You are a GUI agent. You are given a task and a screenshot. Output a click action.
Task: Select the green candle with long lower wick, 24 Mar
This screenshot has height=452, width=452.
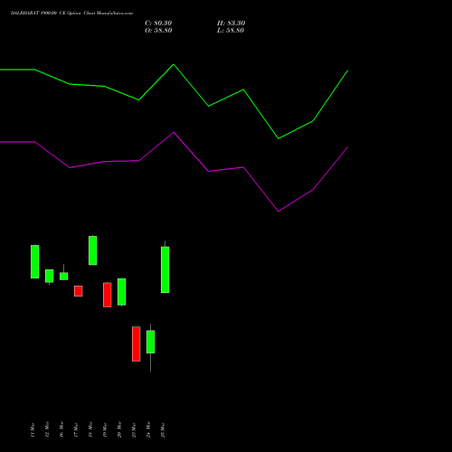point(151,342)
